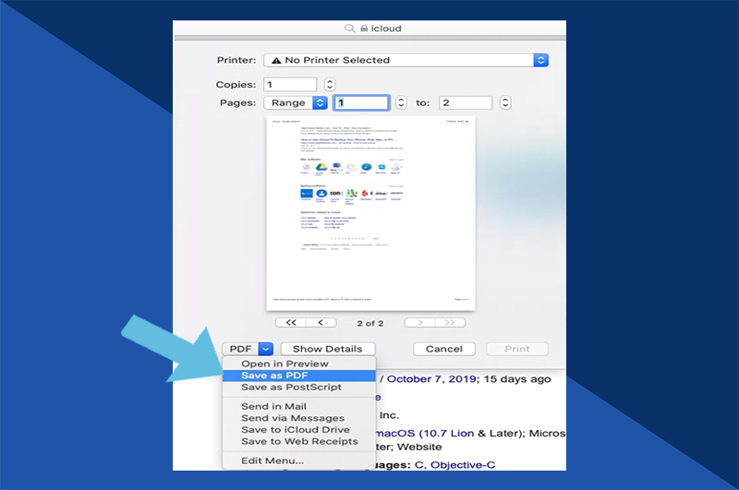The width and height of the screenshot is (739, 490).
Task: Go to previous page with single-left arrow
Action: (x=321, y=323)
